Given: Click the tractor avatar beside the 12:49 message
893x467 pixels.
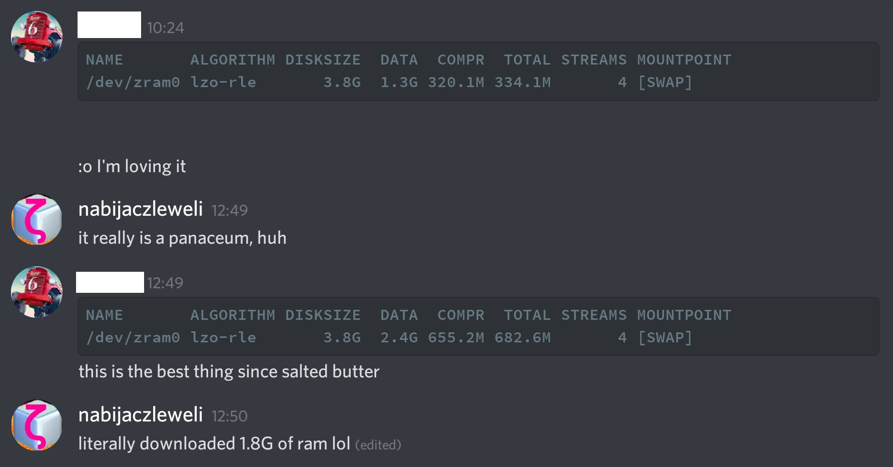Looking at the screenshot, I should pyautogui.click(x=37, y=292).
